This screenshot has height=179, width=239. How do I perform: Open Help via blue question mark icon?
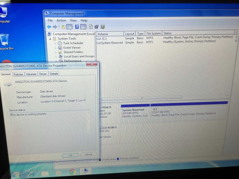tap(77, 27)
